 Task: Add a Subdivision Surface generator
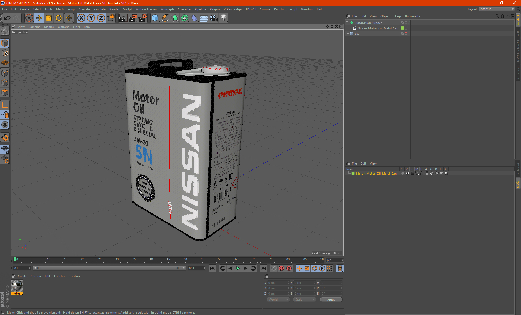pyautogui.click(x=175, y=18)
